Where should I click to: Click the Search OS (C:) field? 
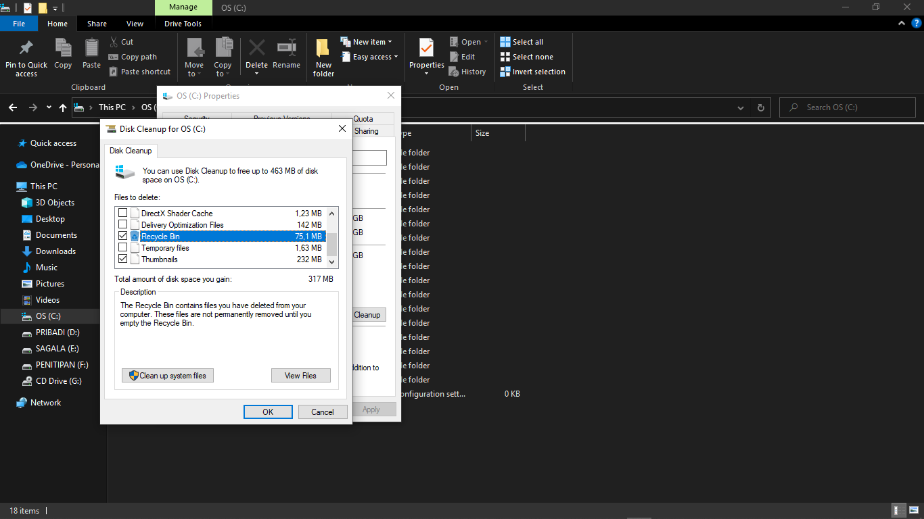click(x=848, y=107)
